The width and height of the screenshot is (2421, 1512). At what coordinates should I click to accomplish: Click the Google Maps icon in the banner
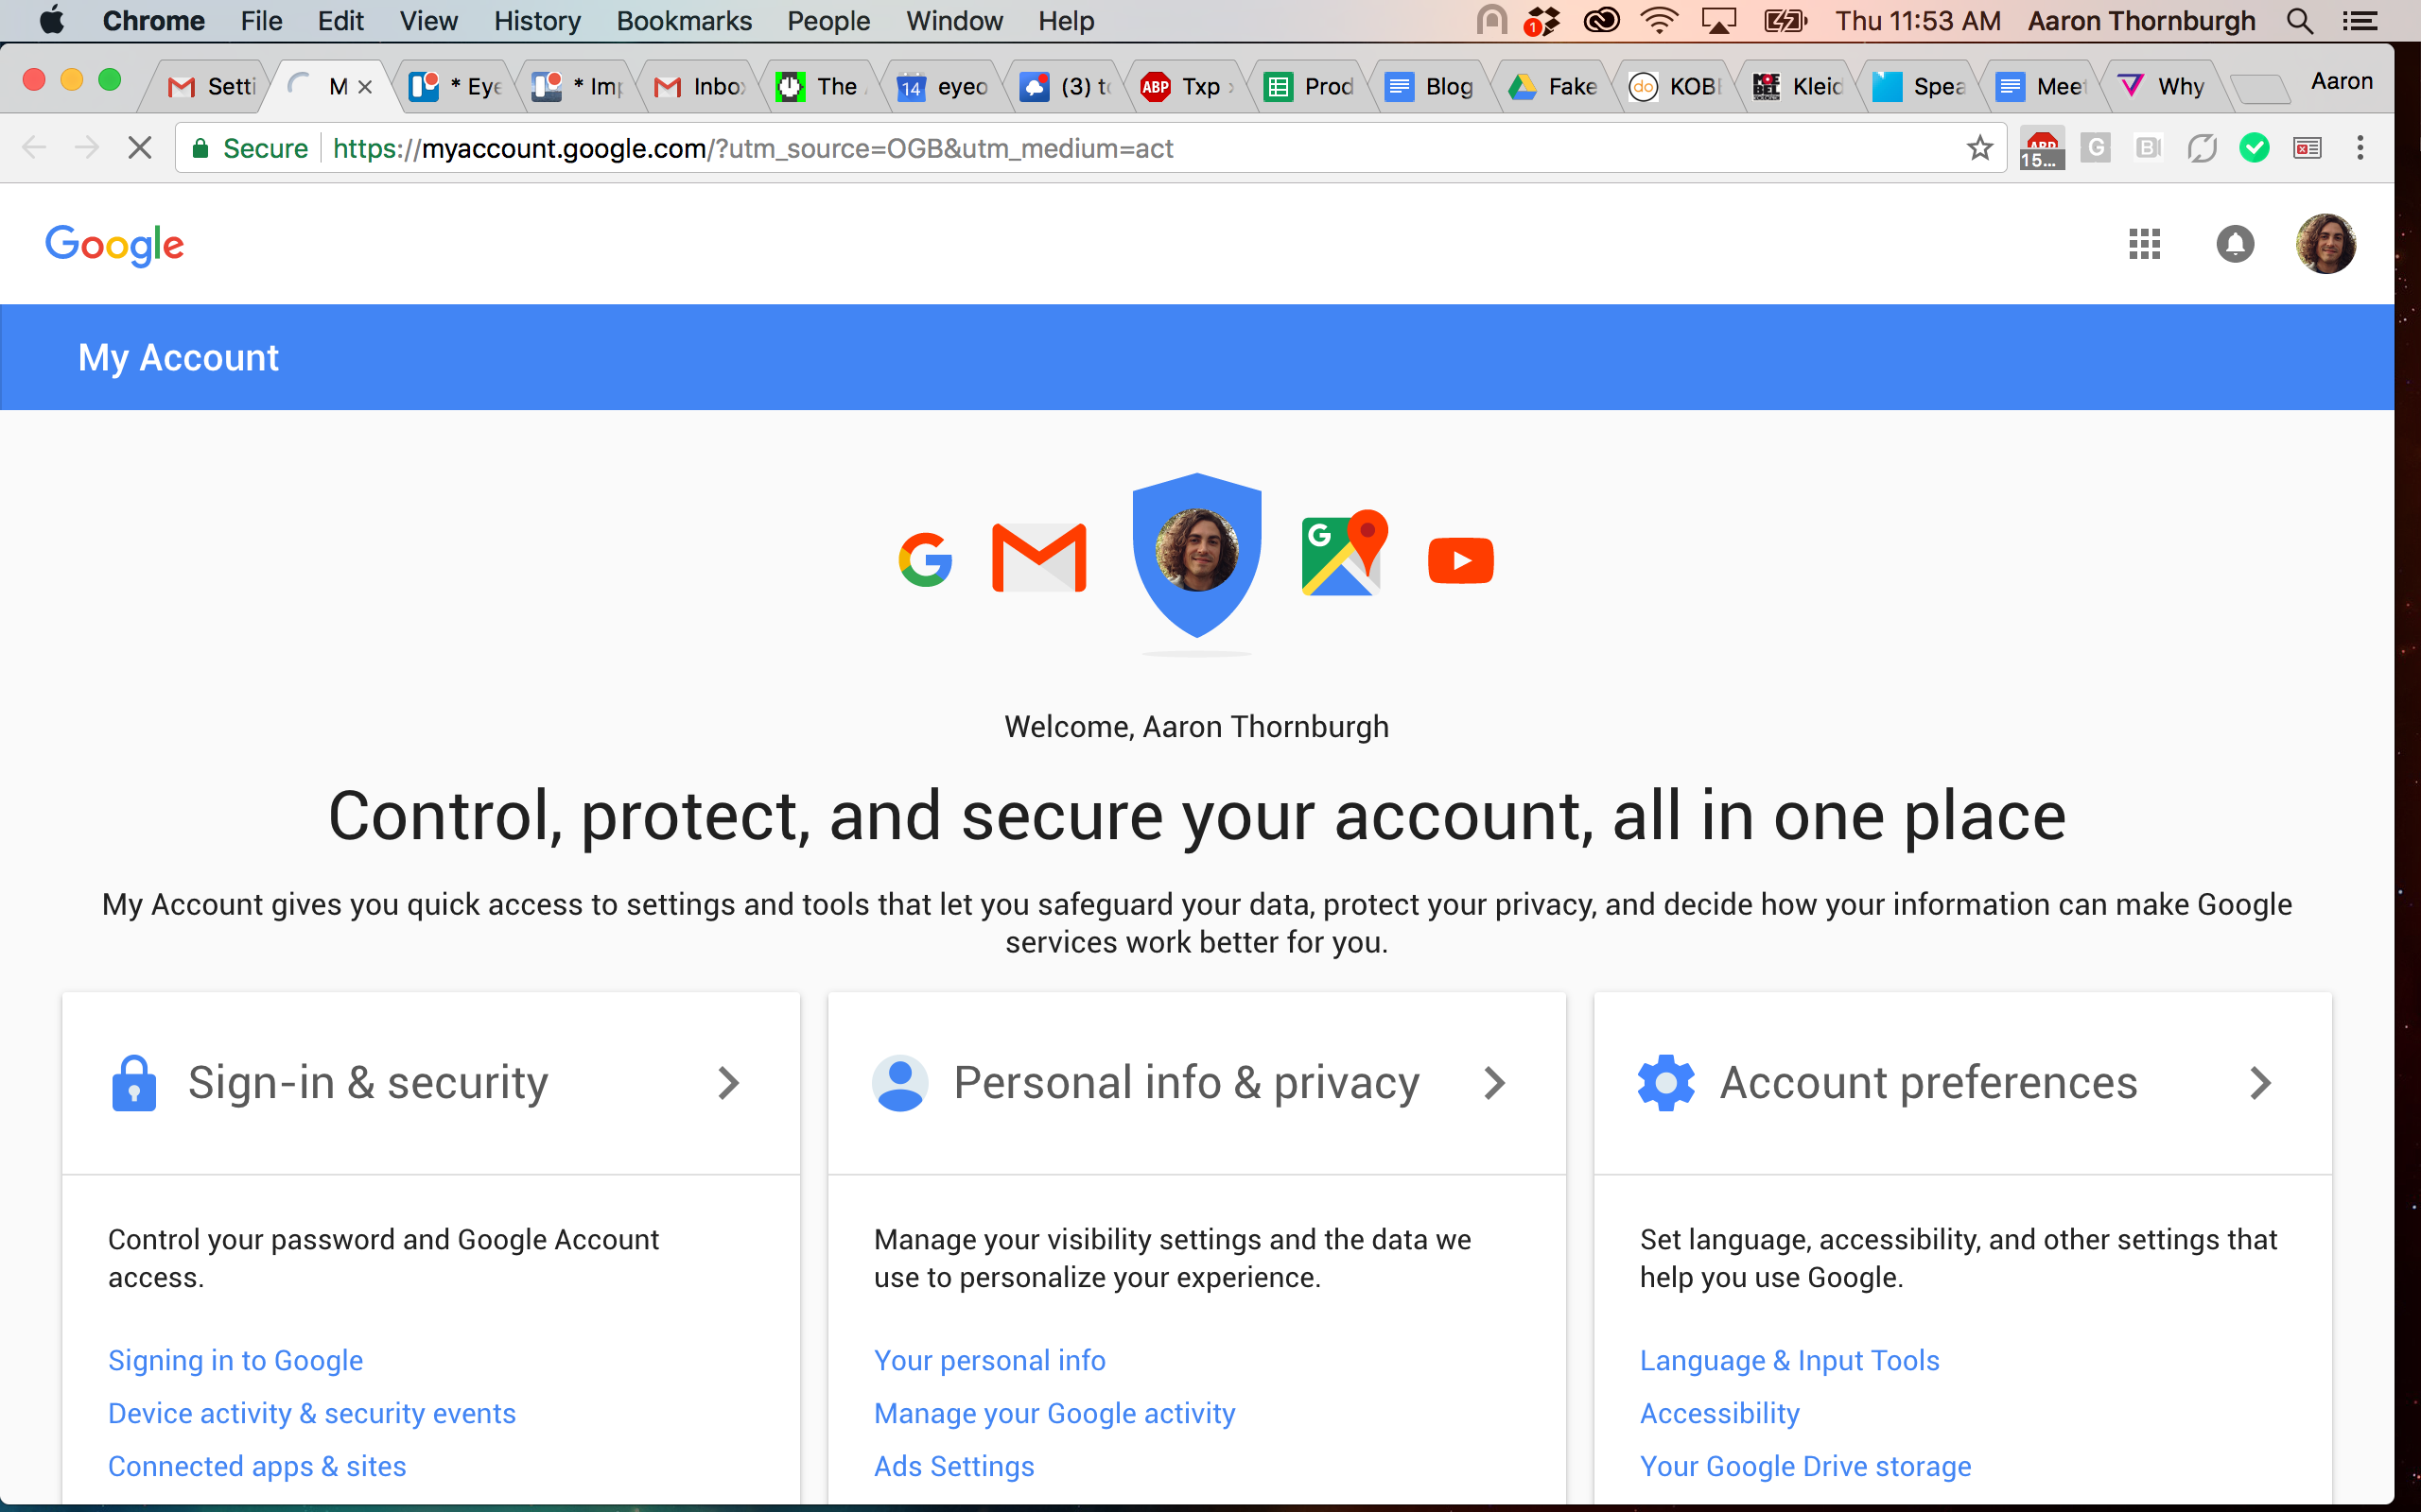click(x=1344, y=553)
